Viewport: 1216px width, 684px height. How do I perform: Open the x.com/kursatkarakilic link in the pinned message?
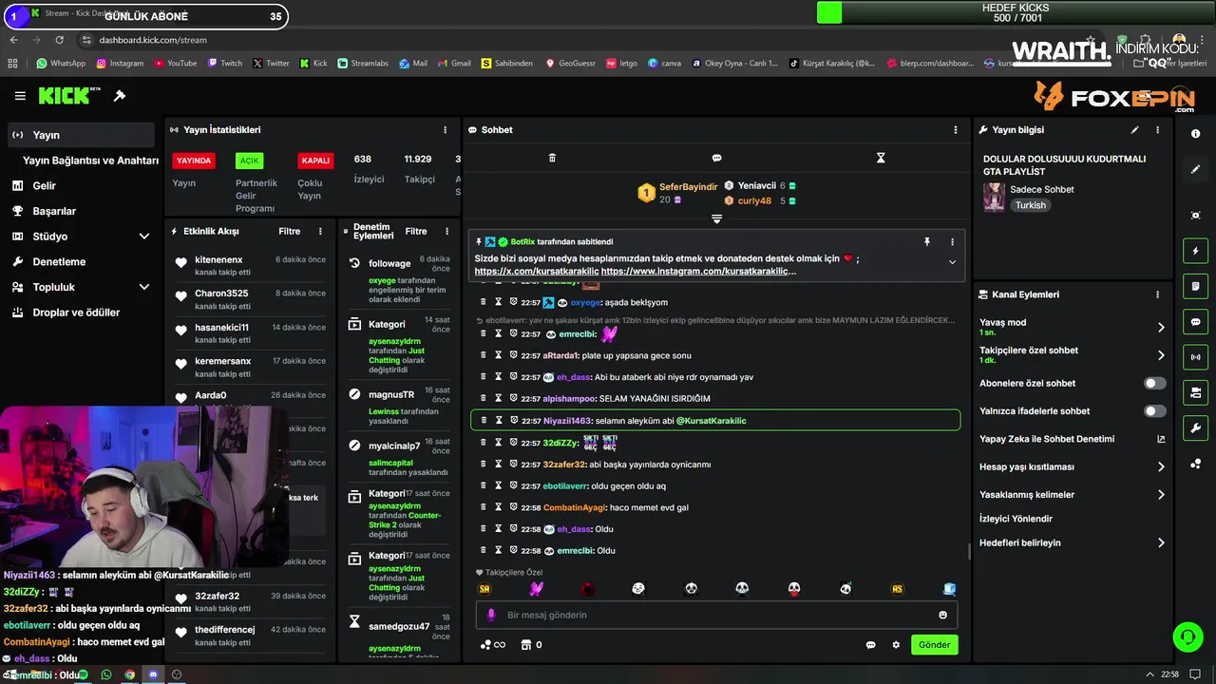point(537,272)
